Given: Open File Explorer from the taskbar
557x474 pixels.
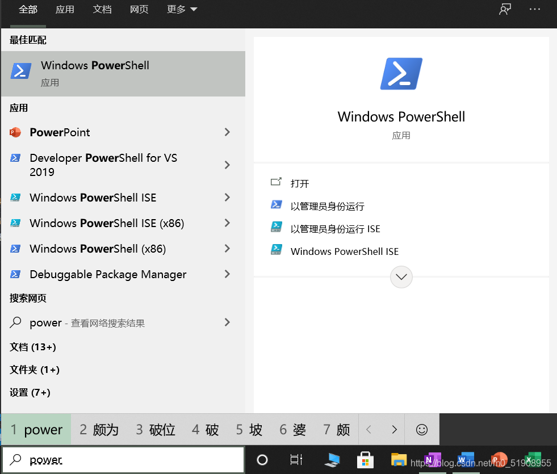Looking at the screenshot, I should 399,460.
